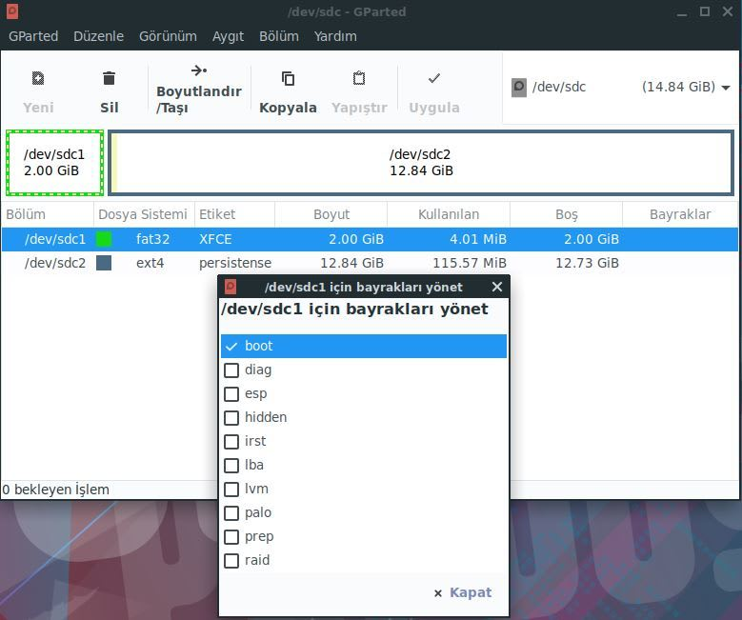742x620 pixels.
Task: Click the 4.01 MiB used cell
Action: point(478,239)
